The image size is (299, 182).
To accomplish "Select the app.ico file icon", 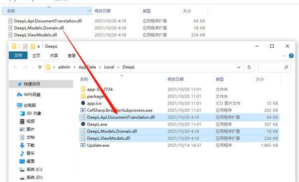I will point(83,103).
